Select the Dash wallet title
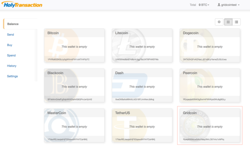The height and width of the screenshot is (147, 250). [119, 73]
